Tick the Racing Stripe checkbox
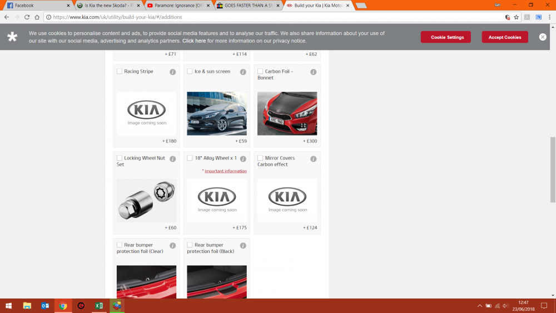The width and height of the screenshot is (556, 313). (x=120, y=71)
